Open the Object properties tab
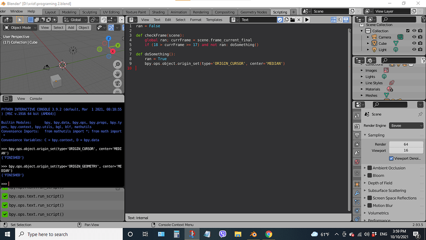This screenshot has height=240, width=426. coord(357,184)
